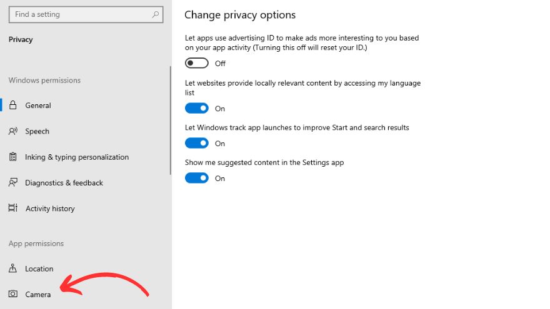Click the Activity history icon

click(12, 208)
